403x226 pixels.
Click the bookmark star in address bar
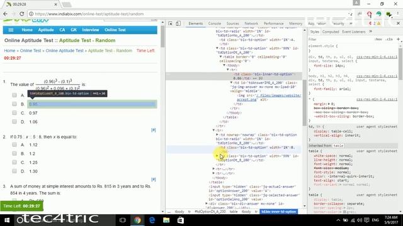pos(350,14)
